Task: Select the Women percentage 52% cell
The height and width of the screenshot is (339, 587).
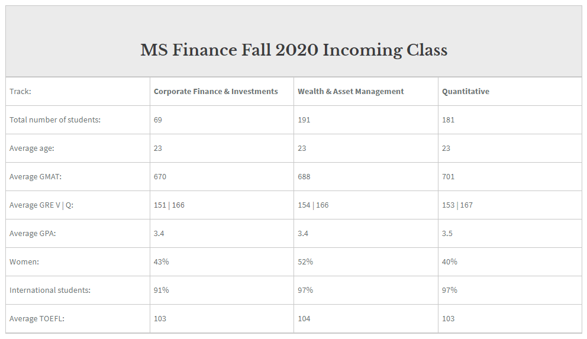Action: [305, 262]
